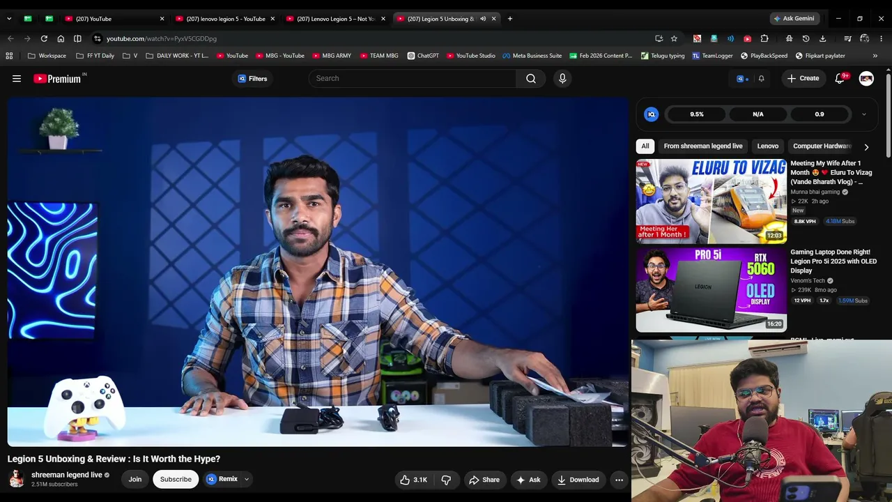Switch to "lenovo legion 5 - YouTube" tab

(x=226, y=19)
